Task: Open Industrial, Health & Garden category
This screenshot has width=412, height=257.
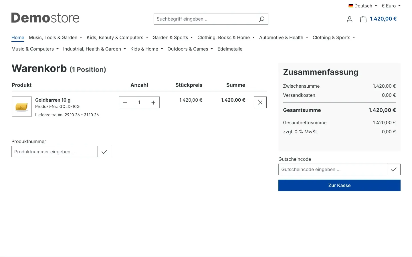Action: coord(94,49)
